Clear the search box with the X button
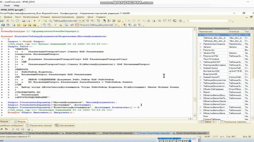Screen dimensions: 254x142 83,21
